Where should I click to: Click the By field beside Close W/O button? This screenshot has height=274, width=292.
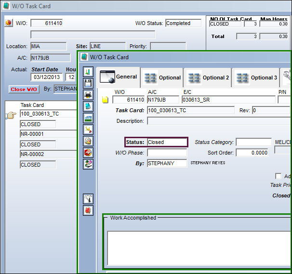(x=66, y=89)
